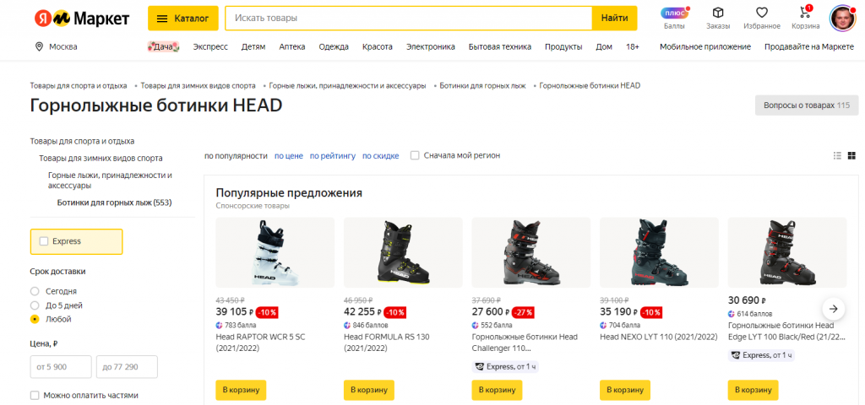Click the user profile avatar

tap(842, 19)
